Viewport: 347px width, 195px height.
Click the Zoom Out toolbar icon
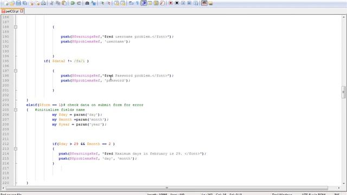click(108, 3)
